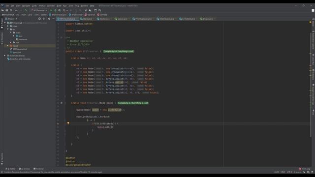Click the Lambda breadcrumb in navigation bar
The width and height of the screenshot is (315, 177).
[102, 15]
